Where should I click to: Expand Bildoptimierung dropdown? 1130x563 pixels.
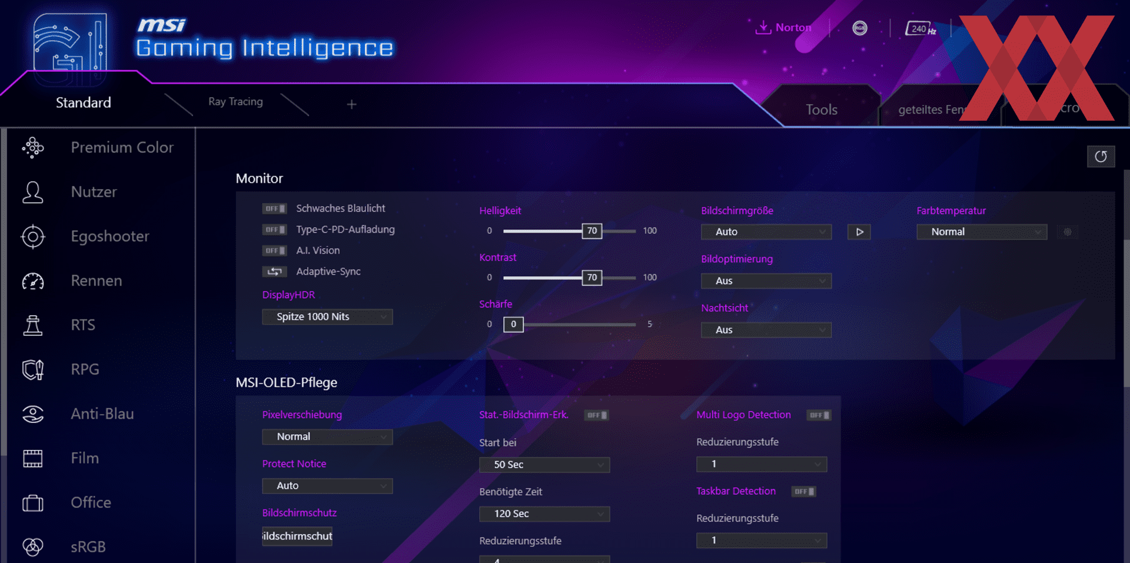(x=766, y=281)
